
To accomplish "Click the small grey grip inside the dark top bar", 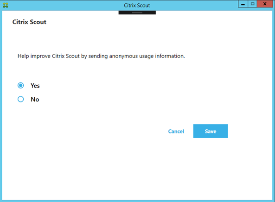I will pos(137,13).
